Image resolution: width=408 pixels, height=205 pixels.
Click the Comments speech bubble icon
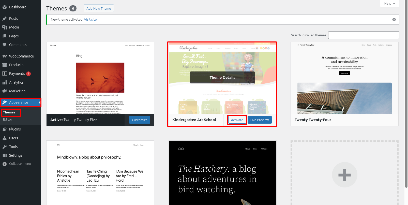coord(5,45)
